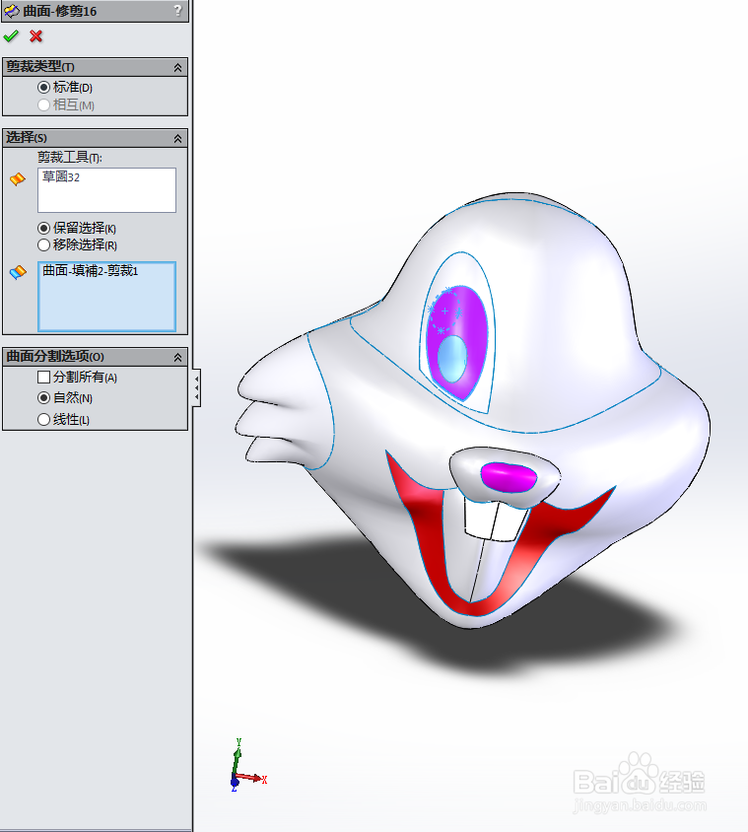This screenshot has width=748, height=832.
Task: Choose 保留选择(K) option
Action: pyautogui.click(x=44, y=228)
